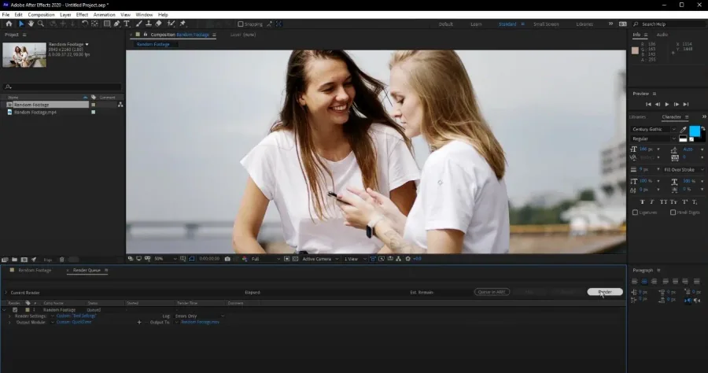Open the Animation menu
Viewport: 708px width, 373px height.
tap(105, 15)
